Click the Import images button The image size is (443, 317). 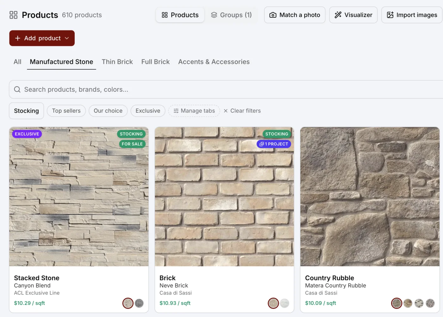412,15
